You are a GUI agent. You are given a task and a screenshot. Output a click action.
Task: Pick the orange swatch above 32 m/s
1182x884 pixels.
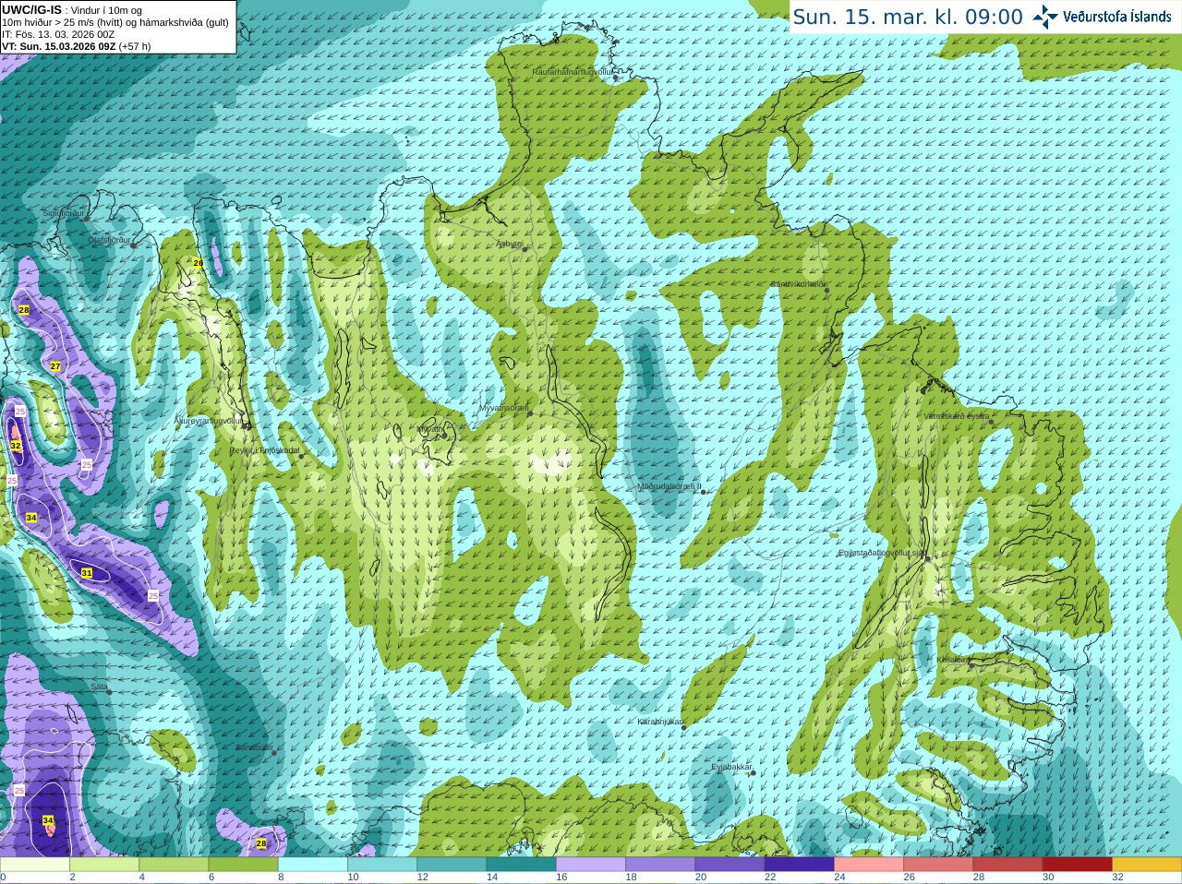pyautogui.click(x=1147, y=865)
